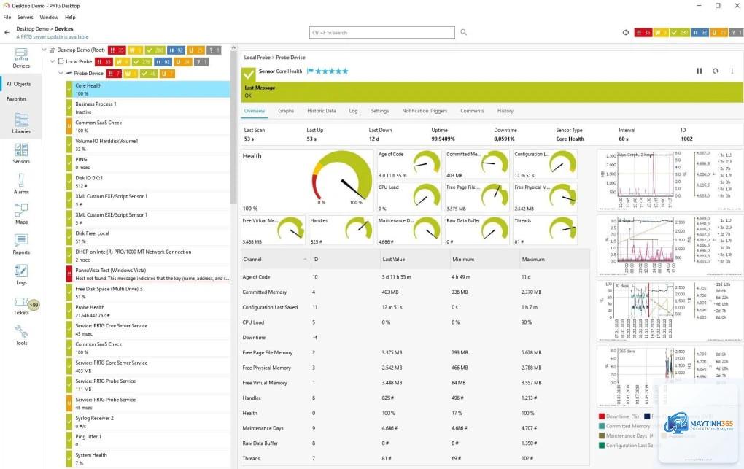Click the green checkmark status icon of Core Health sensor
The image size is (744, 469).
click(249, 74)
